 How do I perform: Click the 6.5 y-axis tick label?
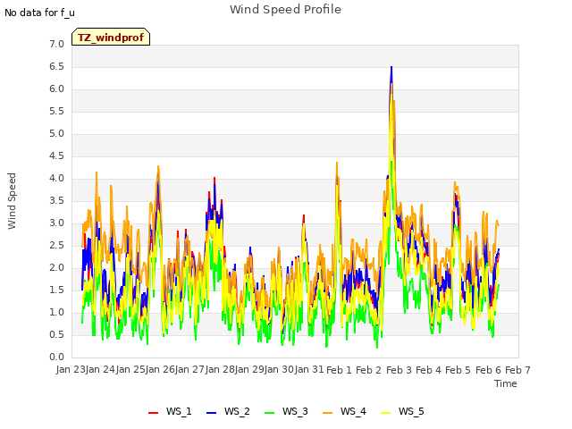pyautogui.click(x=56, y=67)
